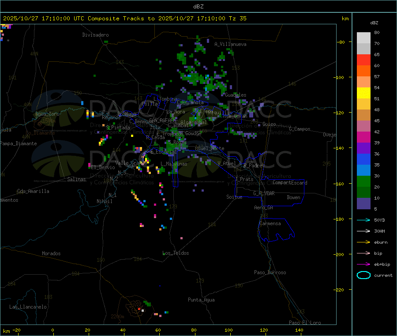Image resolution: width=397 pixels, height=336 pixels.
Task: Click the yellow 51 dBZ color swatch
Action: click(x=363, y=93)
